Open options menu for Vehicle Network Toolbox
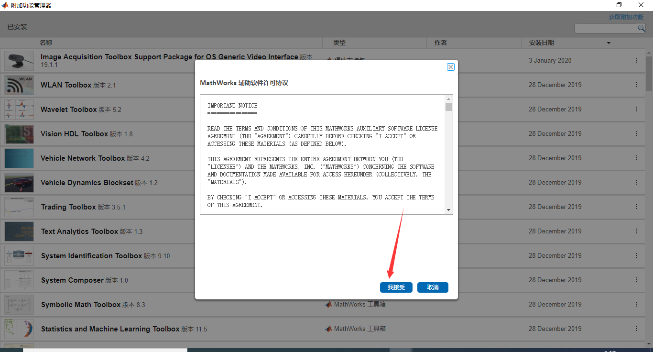 pyautogui.click(x=636, y=158)
